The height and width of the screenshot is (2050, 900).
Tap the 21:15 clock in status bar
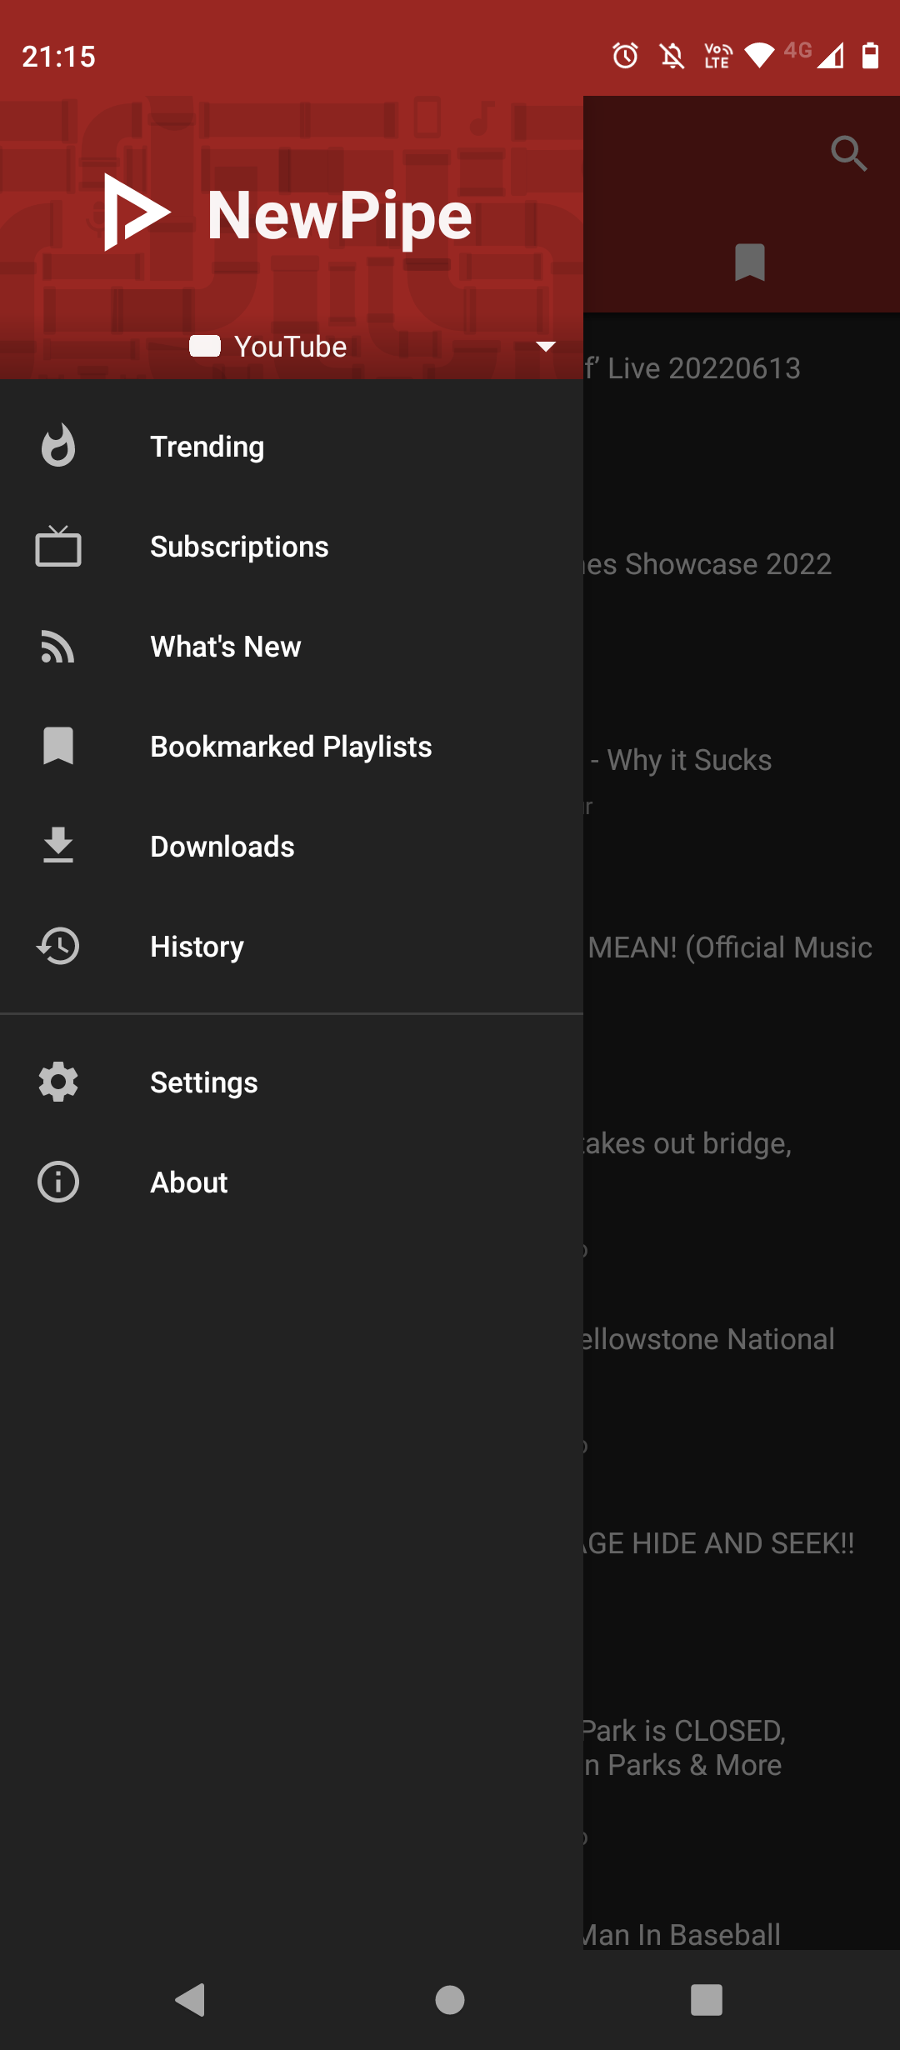coord(58,57)
